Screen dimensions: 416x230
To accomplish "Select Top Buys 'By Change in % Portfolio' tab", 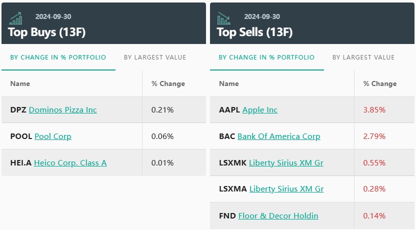I will [58, 57].
